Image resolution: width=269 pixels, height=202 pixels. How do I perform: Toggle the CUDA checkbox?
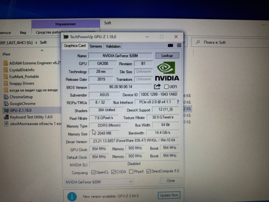click(113, 172)
